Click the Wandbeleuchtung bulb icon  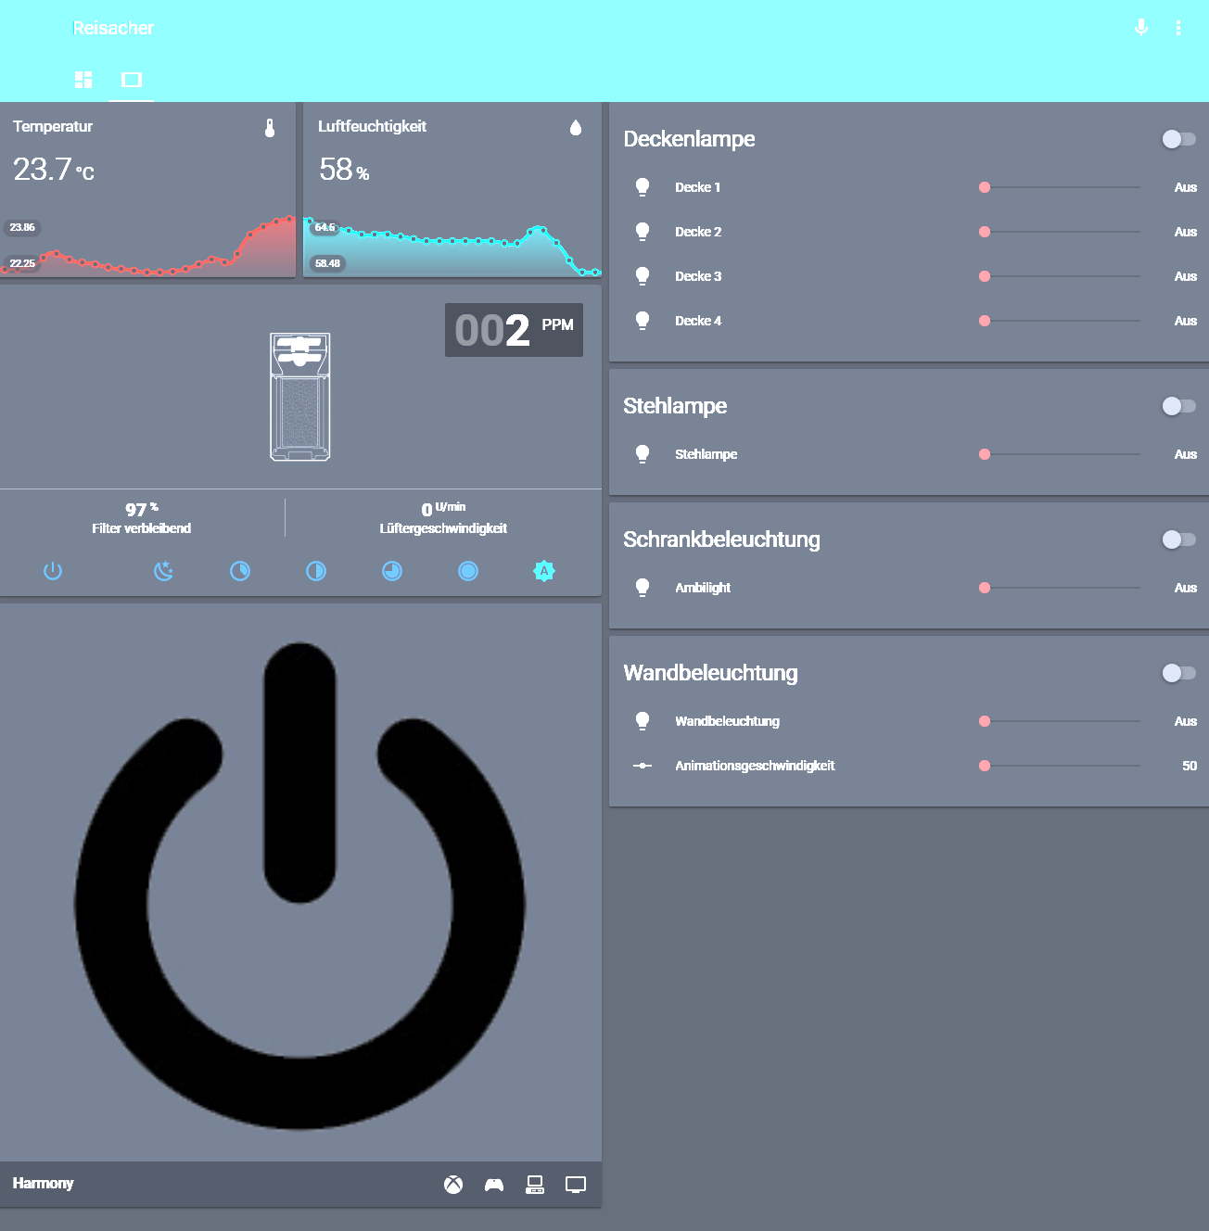pos(643,720)
